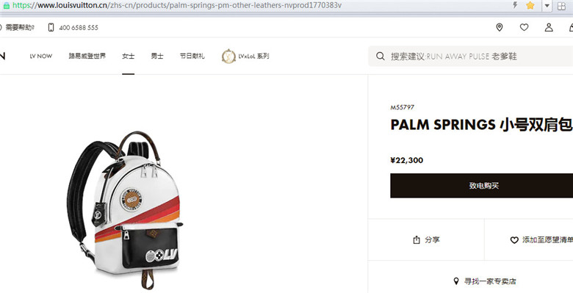This screenshot has height=293, width=573.
Task: Open the 女士 menu
Action: click(x=129, y=57)
